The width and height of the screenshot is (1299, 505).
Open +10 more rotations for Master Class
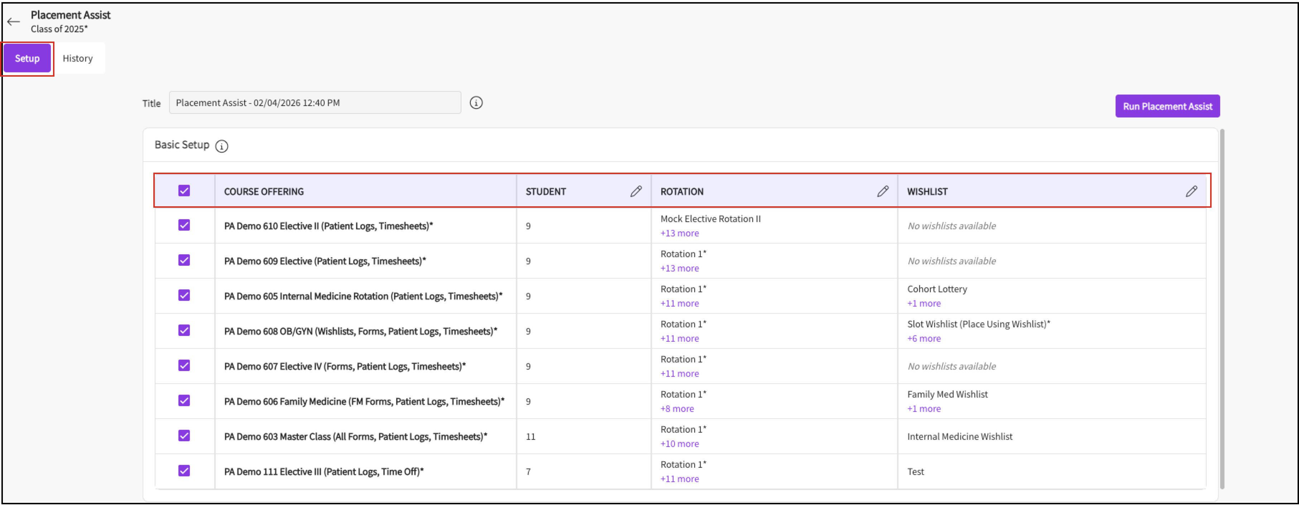click(679, 444)
